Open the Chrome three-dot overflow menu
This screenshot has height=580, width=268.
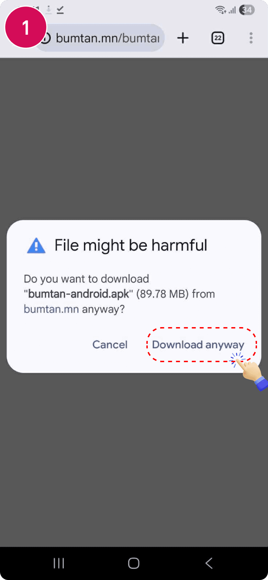(x=251, y=38)
